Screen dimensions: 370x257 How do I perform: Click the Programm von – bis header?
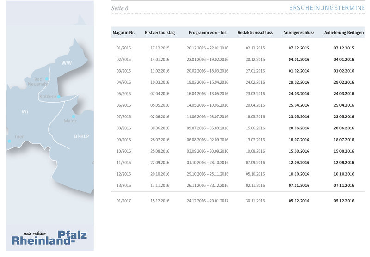tap(207, 33)
